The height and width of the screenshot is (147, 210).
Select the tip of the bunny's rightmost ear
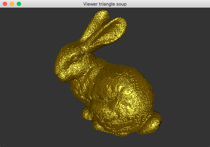click(x=122, y=20)
